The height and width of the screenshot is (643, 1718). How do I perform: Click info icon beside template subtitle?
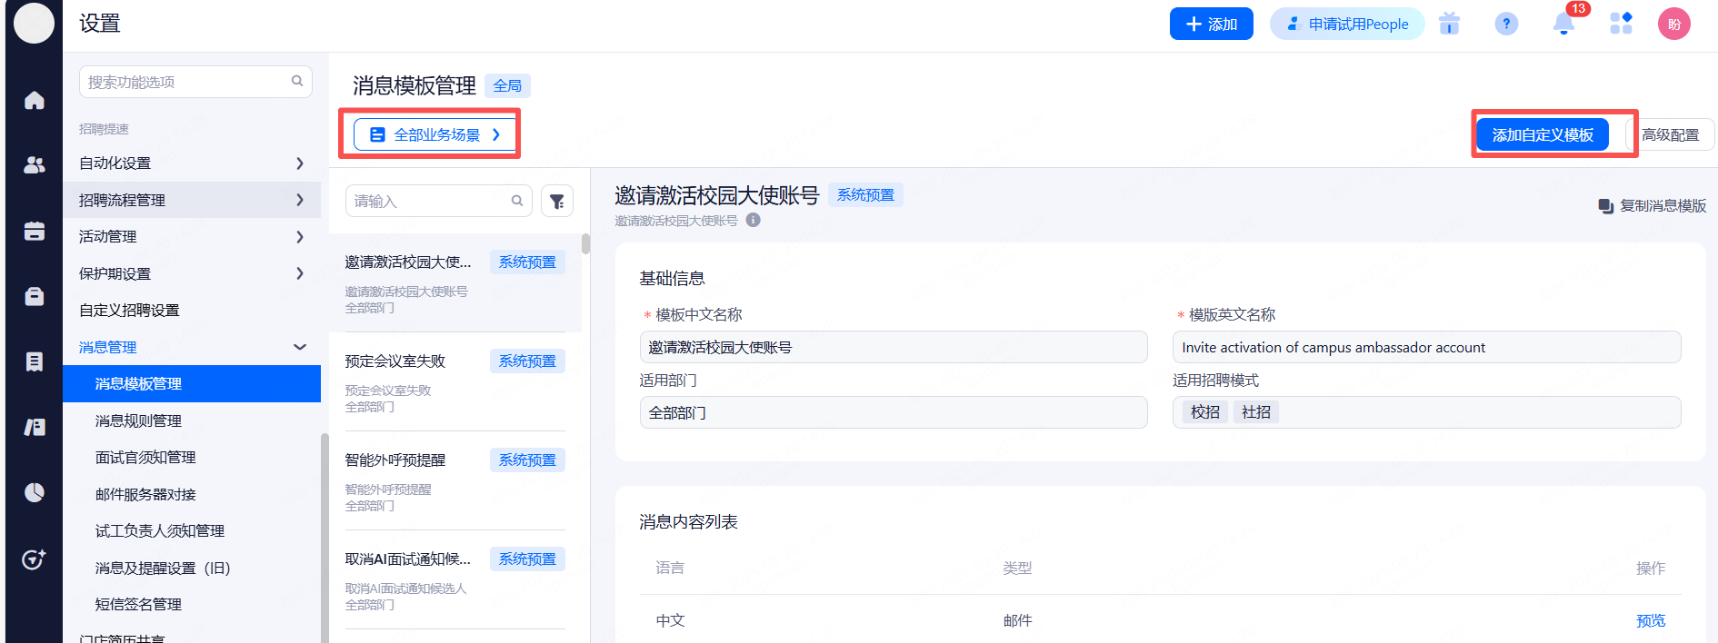[754, 221]
